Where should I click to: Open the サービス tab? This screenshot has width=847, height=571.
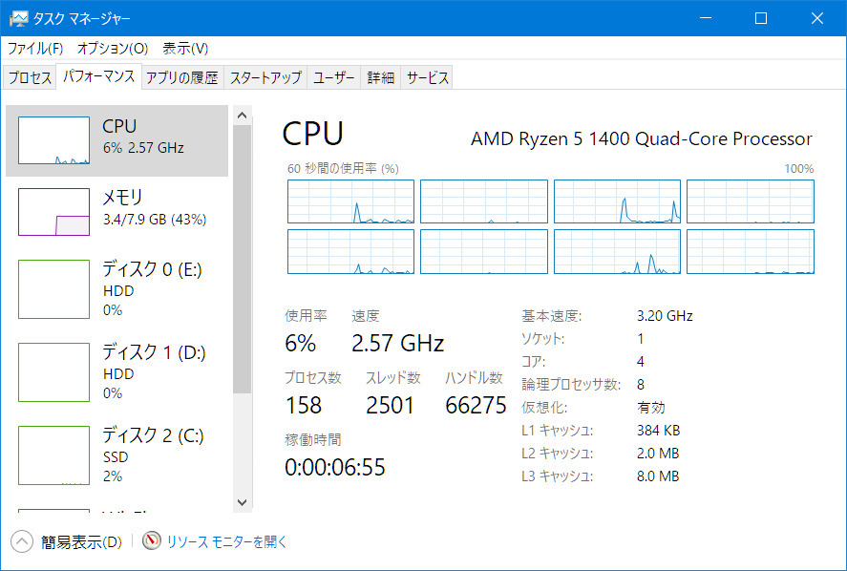click(x=427, y=77)
